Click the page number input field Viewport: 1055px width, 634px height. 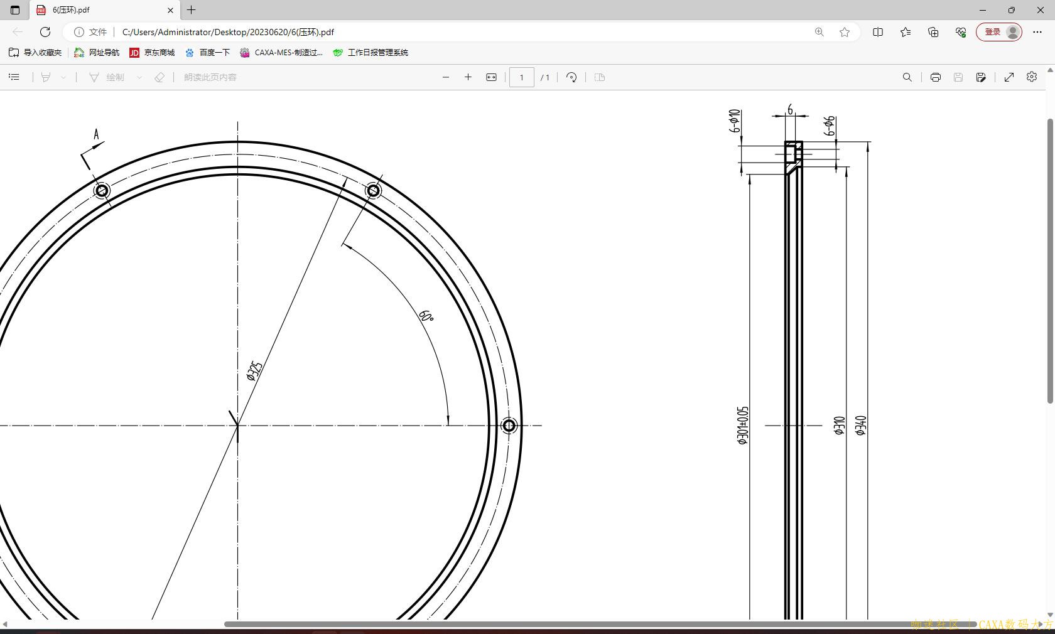click(521, 77)
